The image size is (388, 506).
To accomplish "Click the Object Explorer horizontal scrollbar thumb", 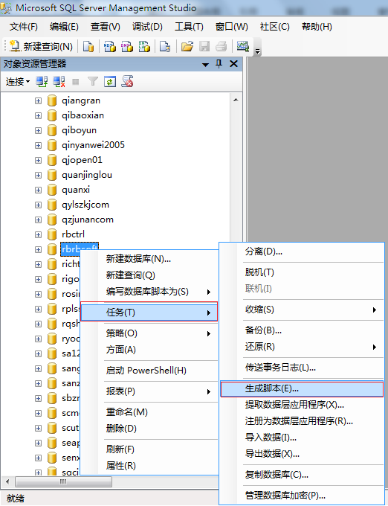I will pos(63,482).
